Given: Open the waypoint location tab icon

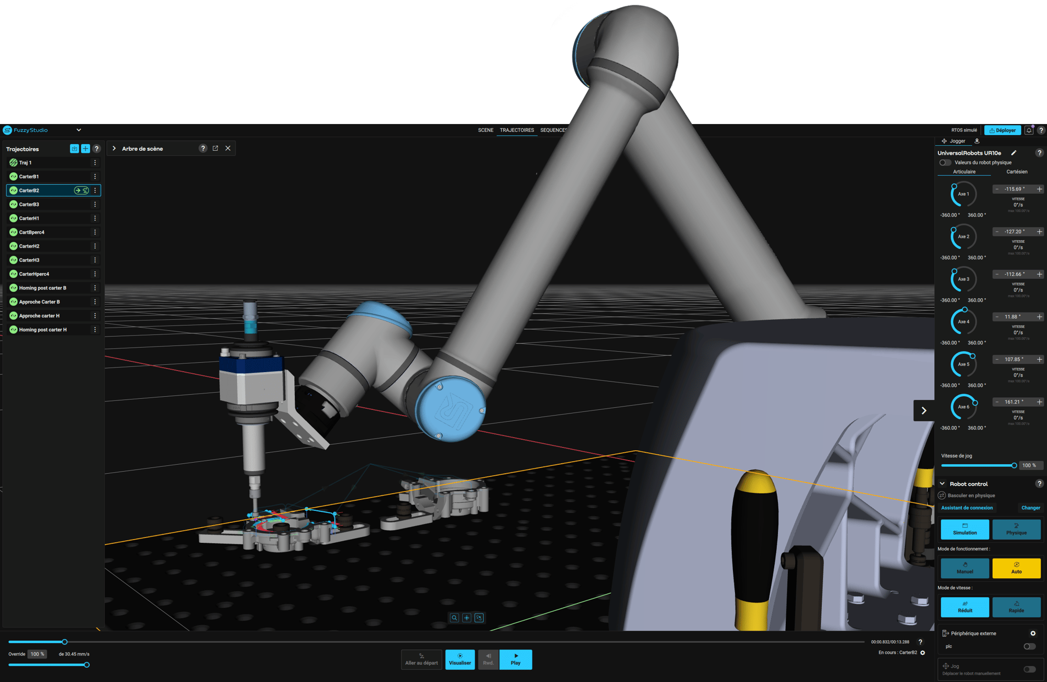Looking at the screenshot, I should pyautogui.click(x=977, y=141).
